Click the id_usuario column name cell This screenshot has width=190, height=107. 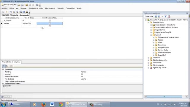[x=12, y=21]
